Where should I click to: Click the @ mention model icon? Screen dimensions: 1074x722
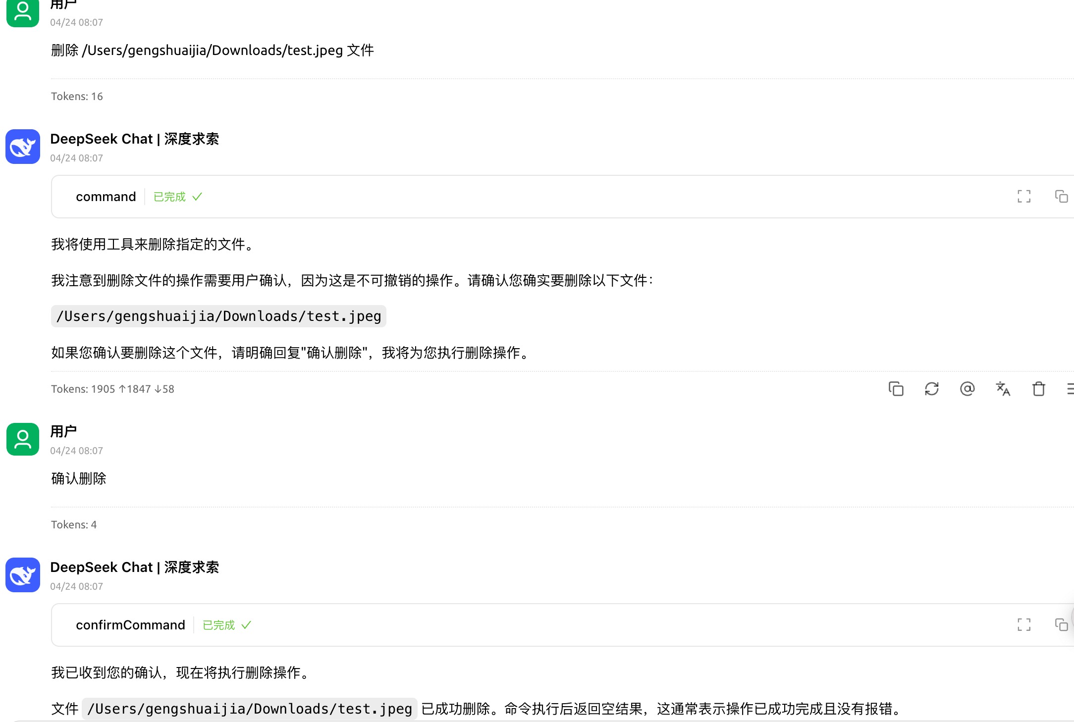coord(967,389)
